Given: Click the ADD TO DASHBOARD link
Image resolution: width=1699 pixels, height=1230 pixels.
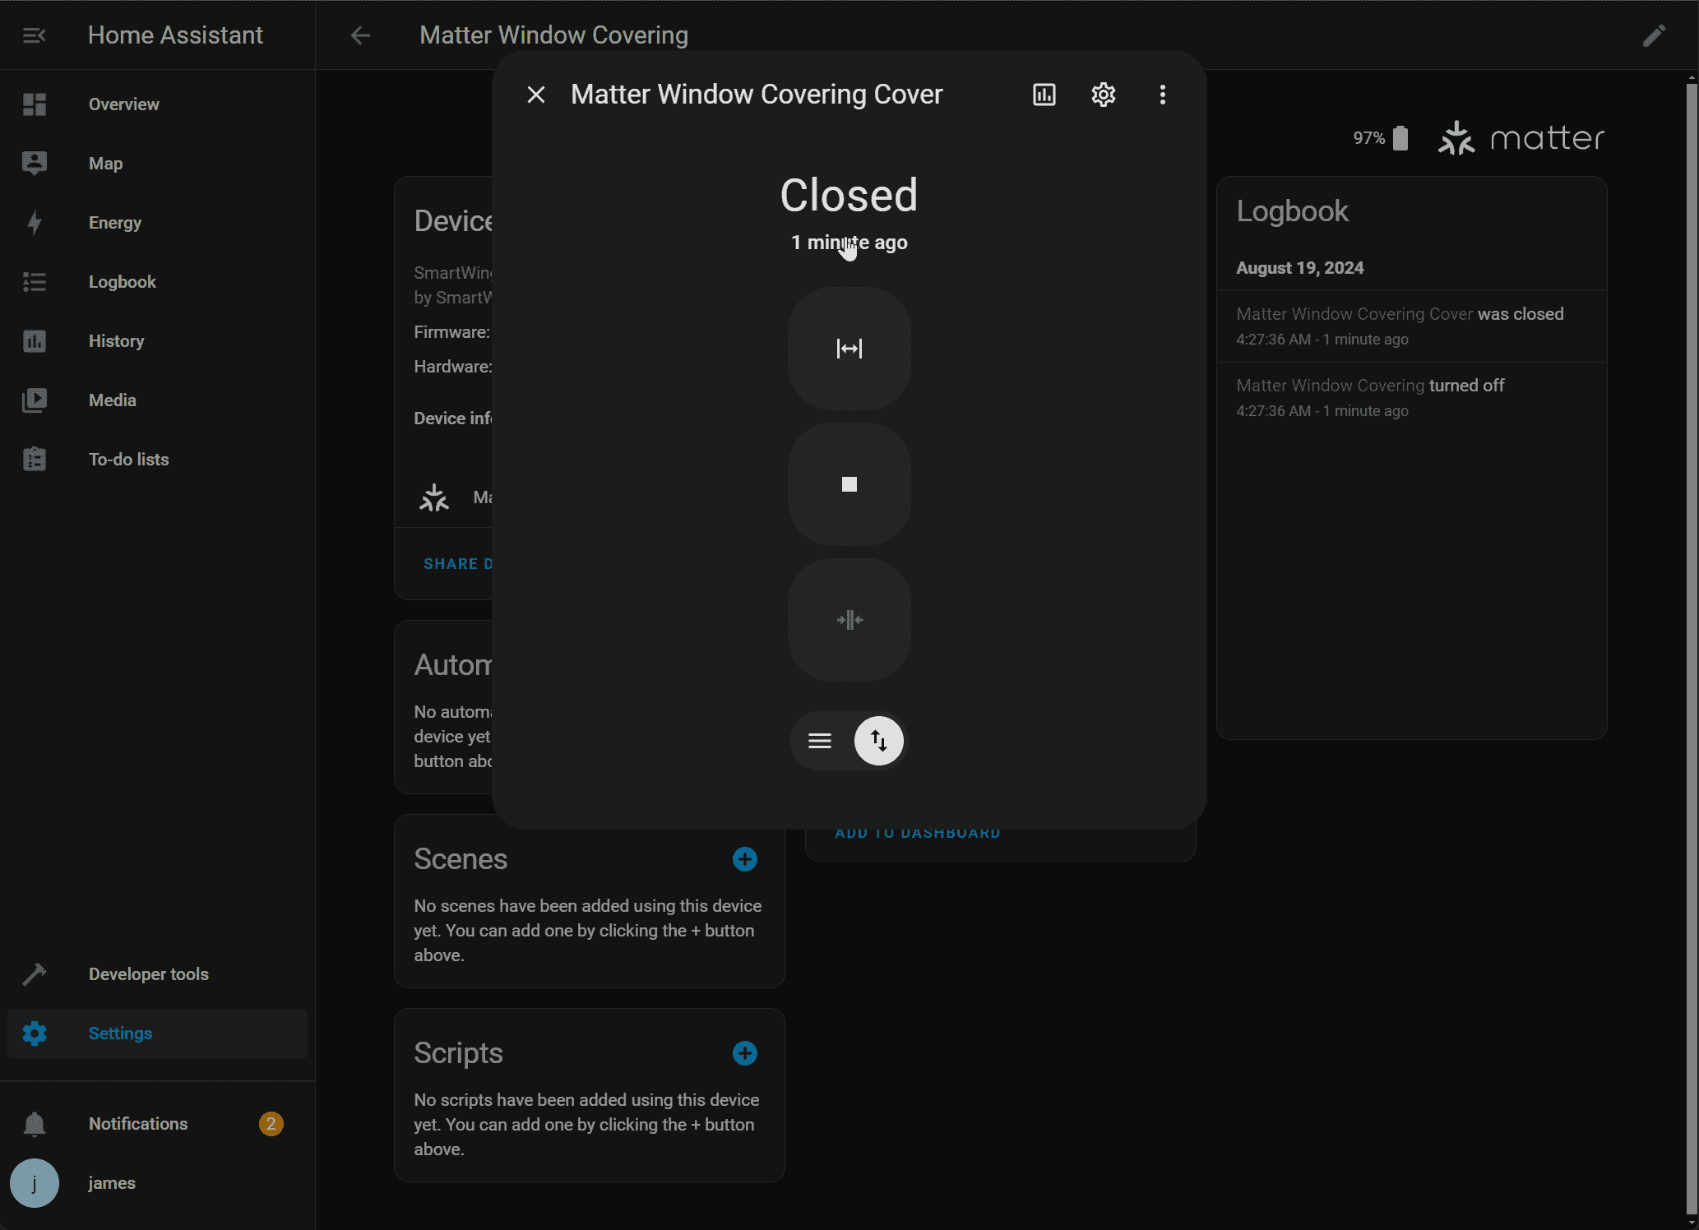Looking at the screenshot, I should point(918,834).
